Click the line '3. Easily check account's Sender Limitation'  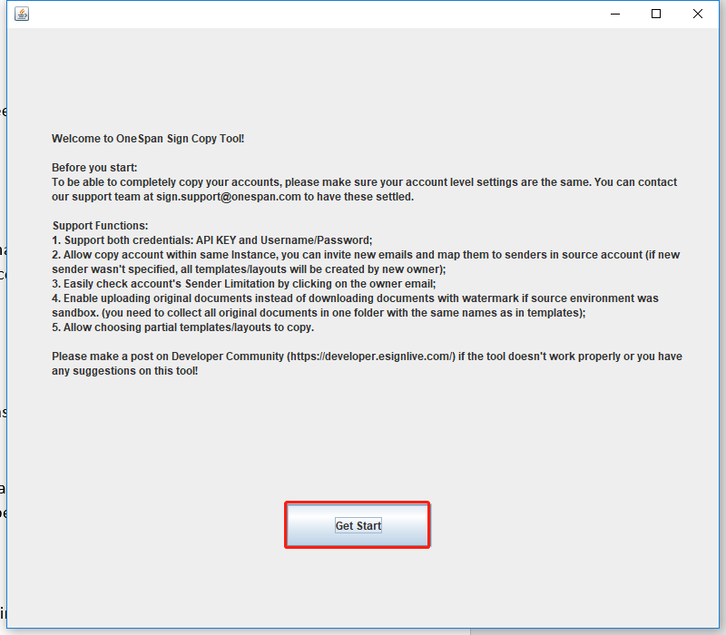point(243,284)
